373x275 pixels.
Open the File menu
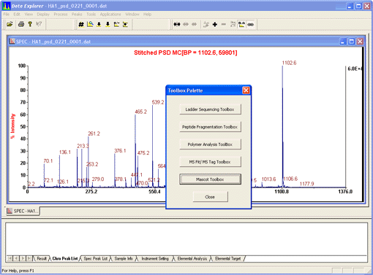point(7,15)
